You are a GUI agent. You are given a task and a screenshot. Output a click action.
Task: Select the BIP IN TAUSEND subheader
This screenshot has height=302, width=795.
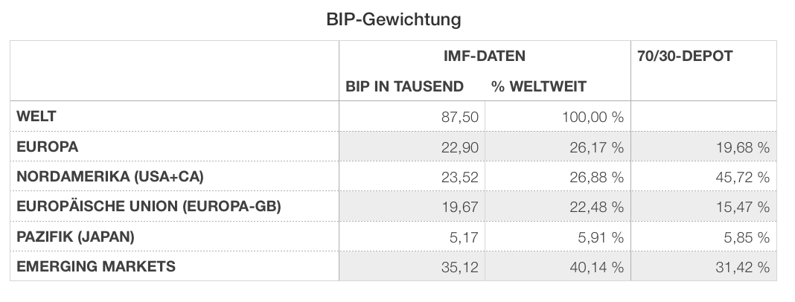point(405,86)
